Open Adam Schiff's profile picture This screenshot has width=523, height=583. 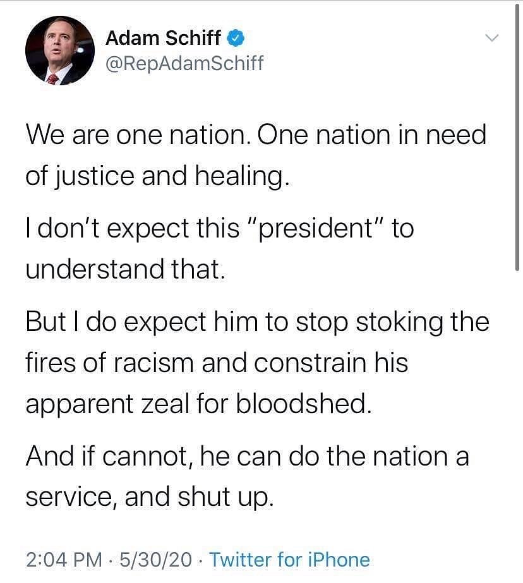(x=60, y=51)
